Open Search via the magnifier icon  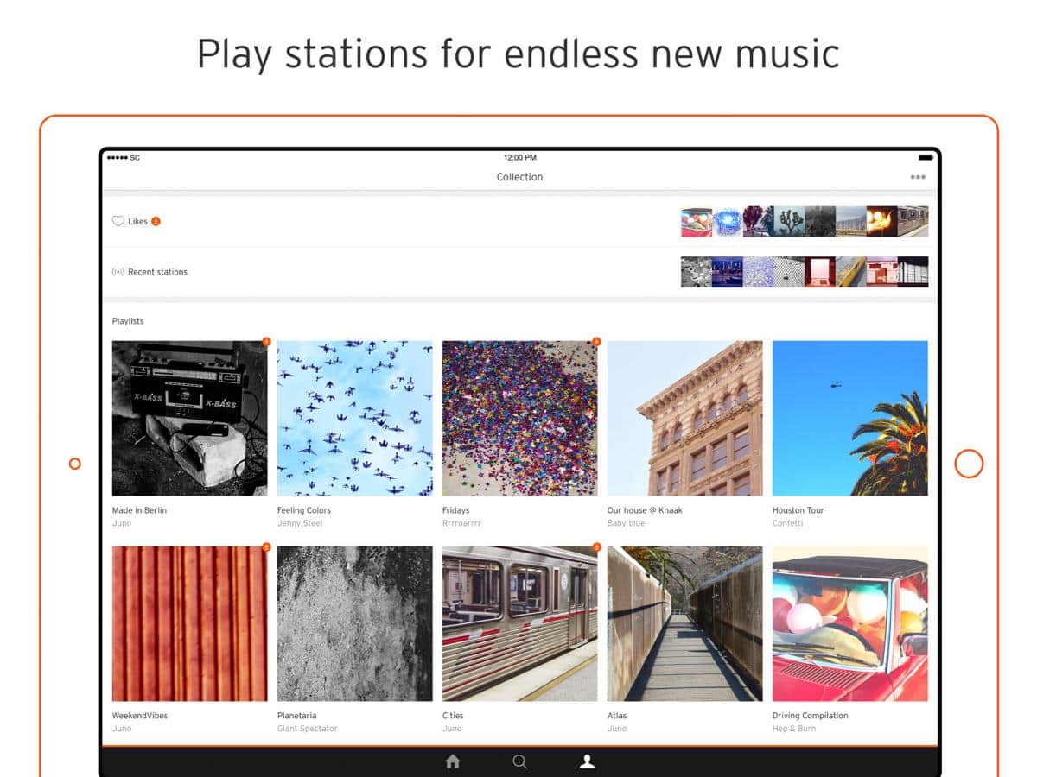pos(519,761)
